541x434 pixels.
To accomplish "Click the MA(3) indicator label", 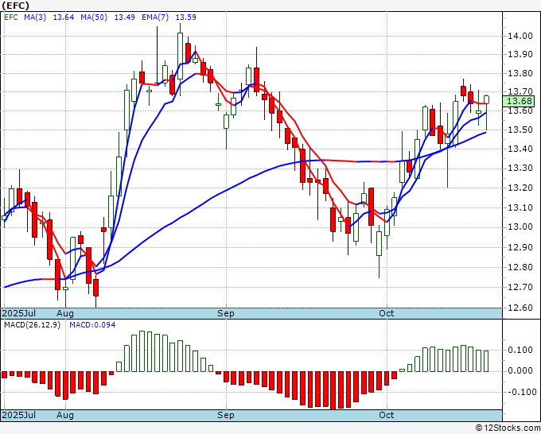I will 35,17.
